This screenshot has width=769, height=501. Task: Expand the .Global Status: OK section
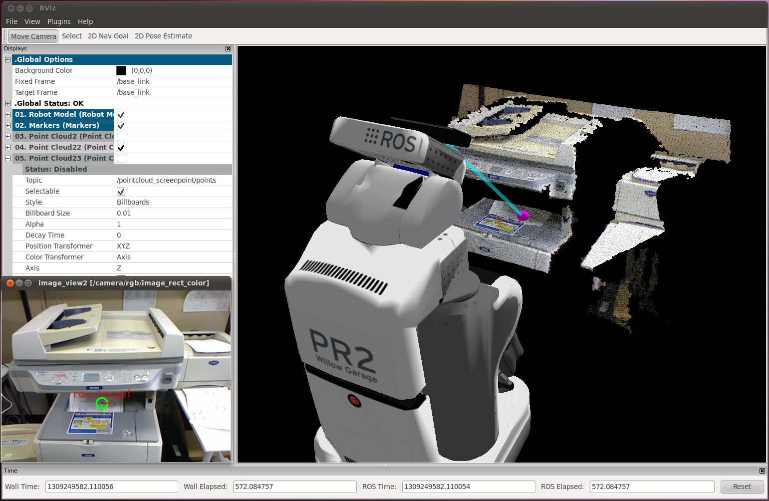[7, 103]
